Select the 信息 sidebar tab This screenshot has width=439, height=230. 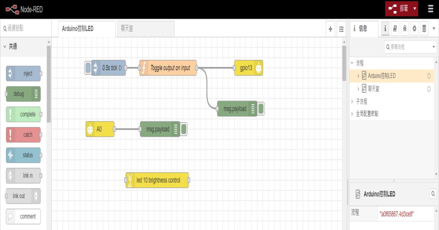click(x=363, y=29)
